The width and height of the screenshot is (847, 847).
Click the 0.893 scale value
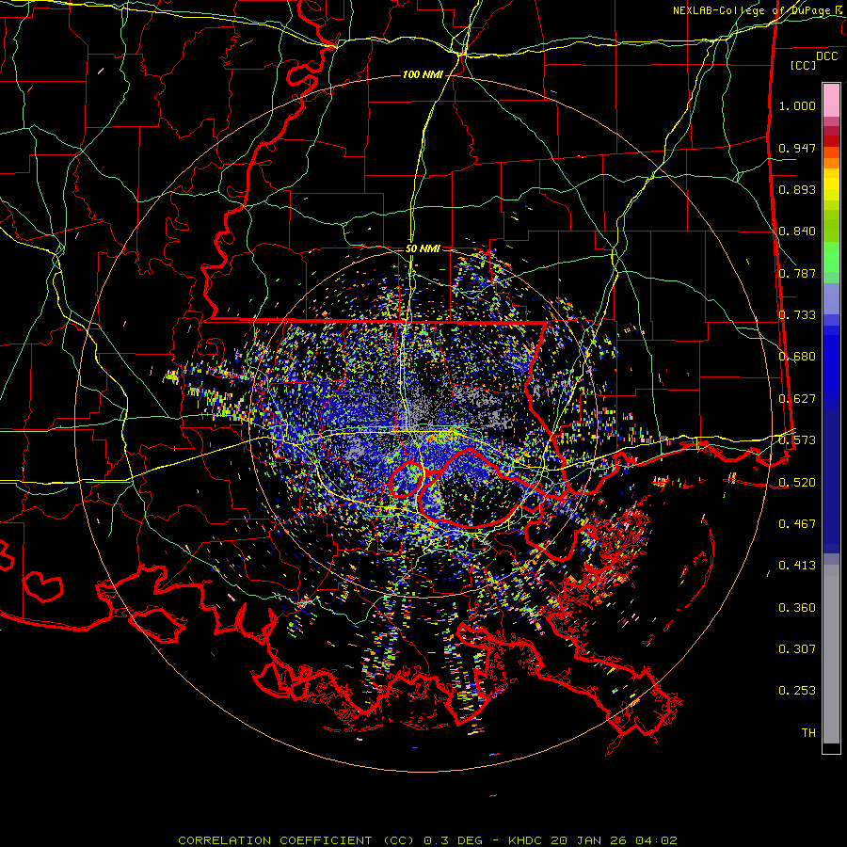coord(797,189)
